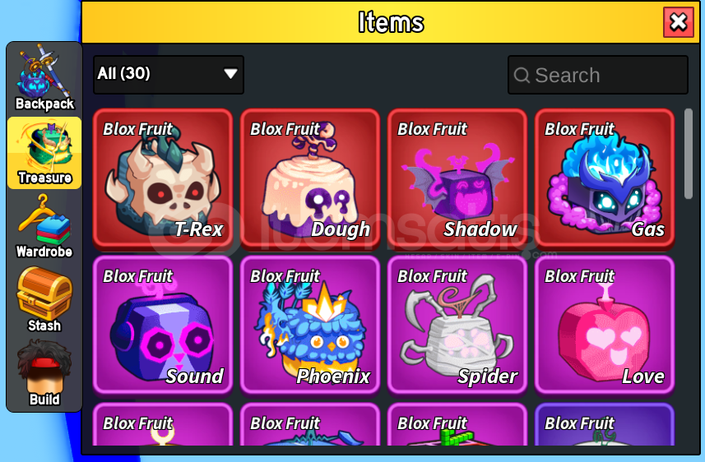Open the Stash chest tab
Image resolution: width=705 pixels, height=462 pixels.
44,300
